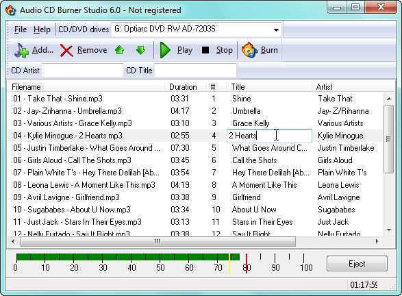Sort by Filename column header
The image size is (402, 296).
coord(86,87)
